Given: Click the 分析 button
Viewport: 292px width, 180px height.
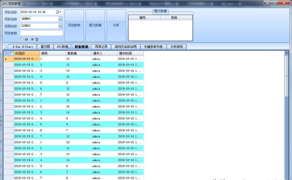Looking at the screenshot, I should (116, 25).
